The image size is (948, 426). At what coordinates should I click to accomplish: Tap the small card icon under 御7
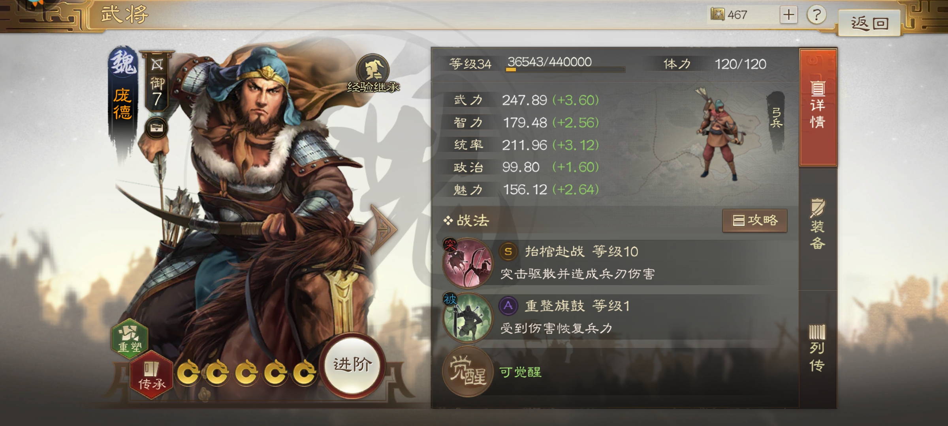tap(157, 128)
